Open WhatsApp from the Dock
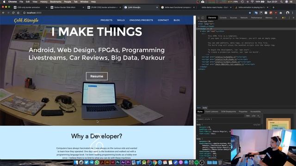The image size is (296, 166). click(97, 162)
